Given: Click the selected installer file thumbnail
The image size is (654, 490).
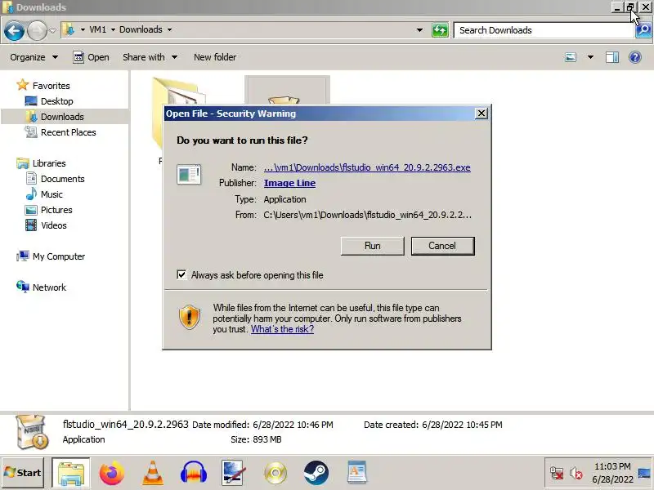Looking at the screenshot, I should tap(287, 90).
